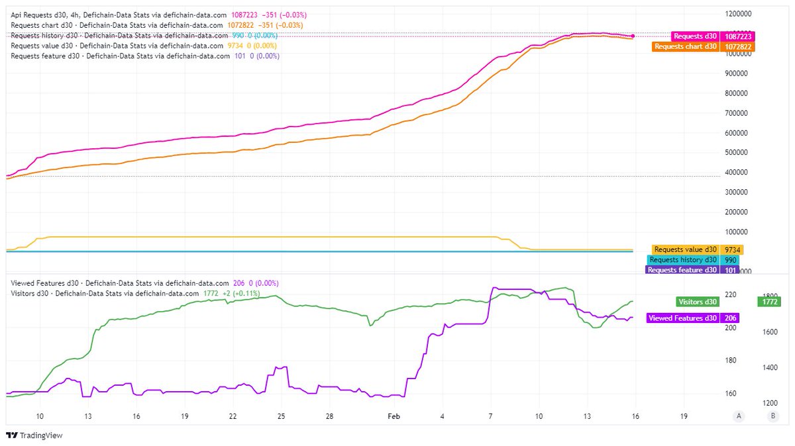
Task: Click the 1200000 price axis tick
Action: (739, 13)
